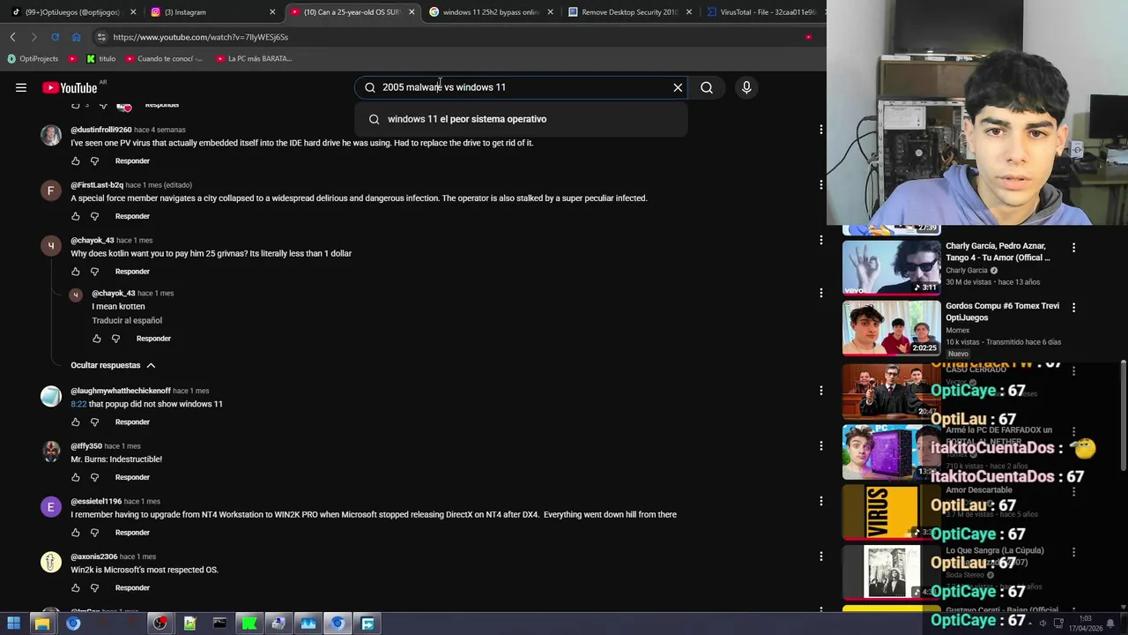This screenshot has height=635, width=1128.
Task: Dislike Mr. Burns Indestructible comment
Action: click(95, 477)
